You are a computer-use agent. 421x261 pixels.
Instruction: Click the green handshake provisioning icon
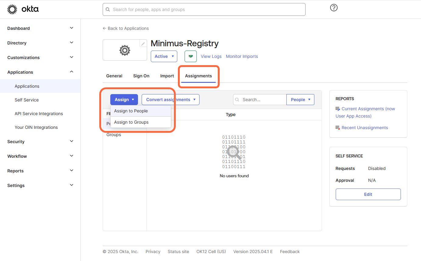[191, 56]
